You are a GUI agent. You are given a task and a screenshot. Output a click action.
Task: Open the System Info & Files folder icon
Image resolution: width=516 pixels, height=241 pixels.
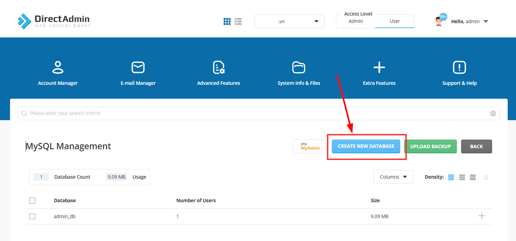(x=299, y=67)
